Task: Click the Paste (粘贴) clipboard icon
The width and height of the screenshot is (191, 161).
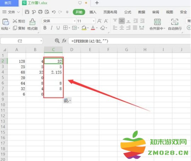Action: (x=5, y=22)
